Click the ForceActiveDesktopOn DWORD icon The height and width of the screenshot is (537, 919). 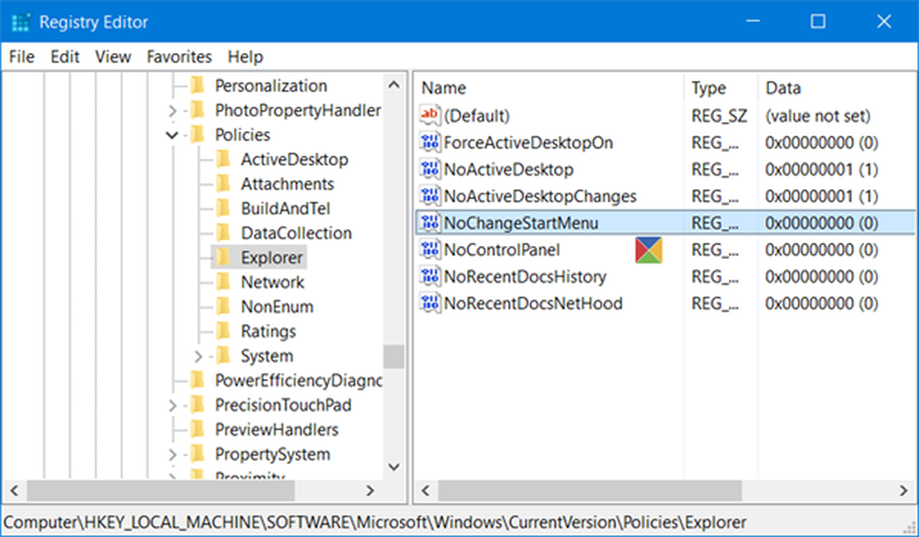click(x=429, y=142)
